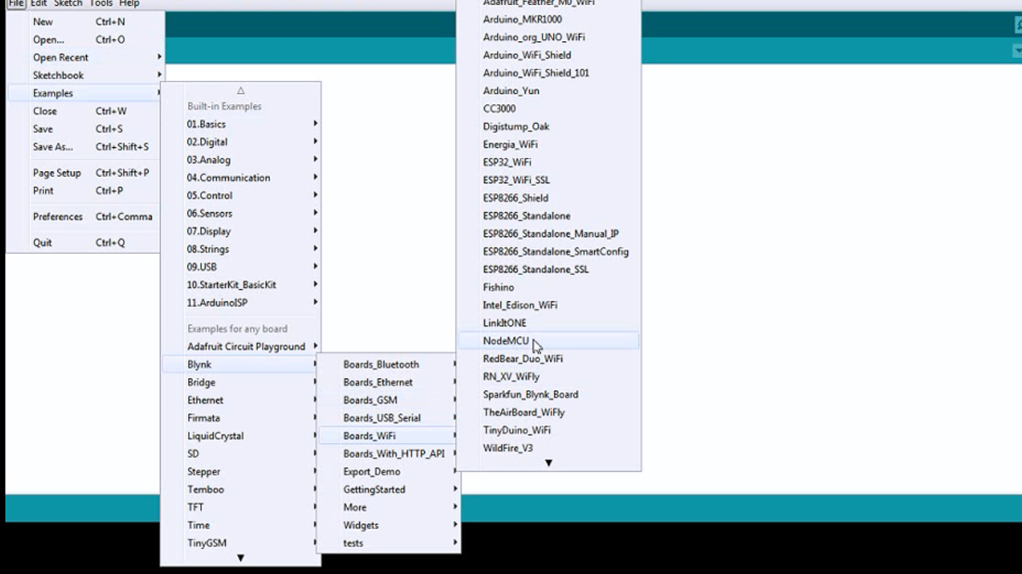The image size is (1022, 574).
Task: Open the Help menu
Action: [129, 4]
